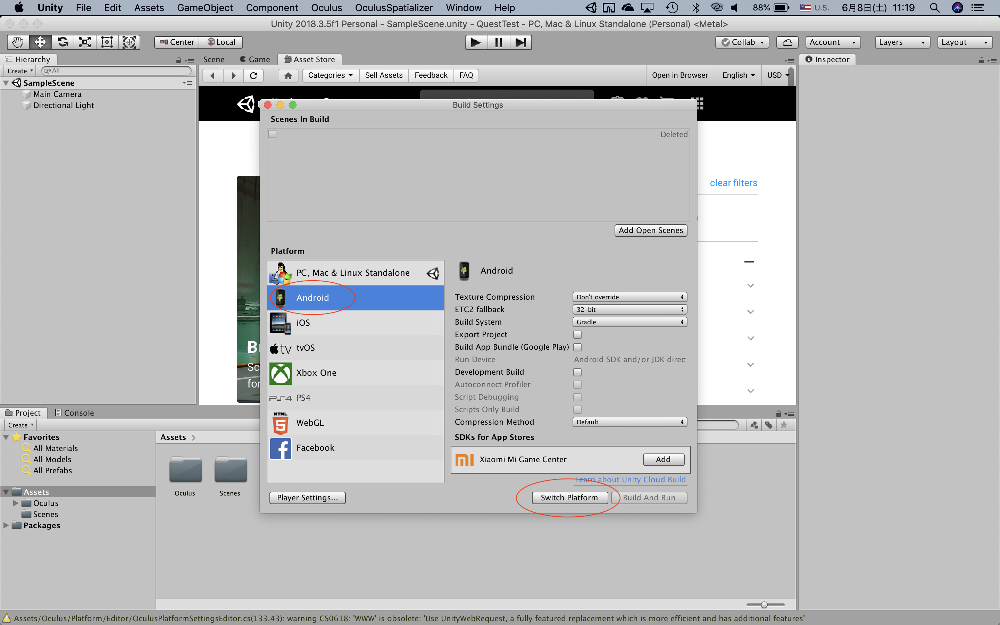The image size is (1000, 625).
Task: Switch to the Game tab
Action: point(255,59)
